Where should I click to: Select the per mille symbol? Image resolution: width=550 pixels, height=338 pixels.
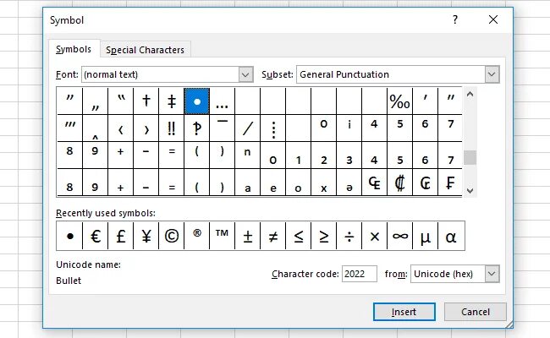point(399,101)
